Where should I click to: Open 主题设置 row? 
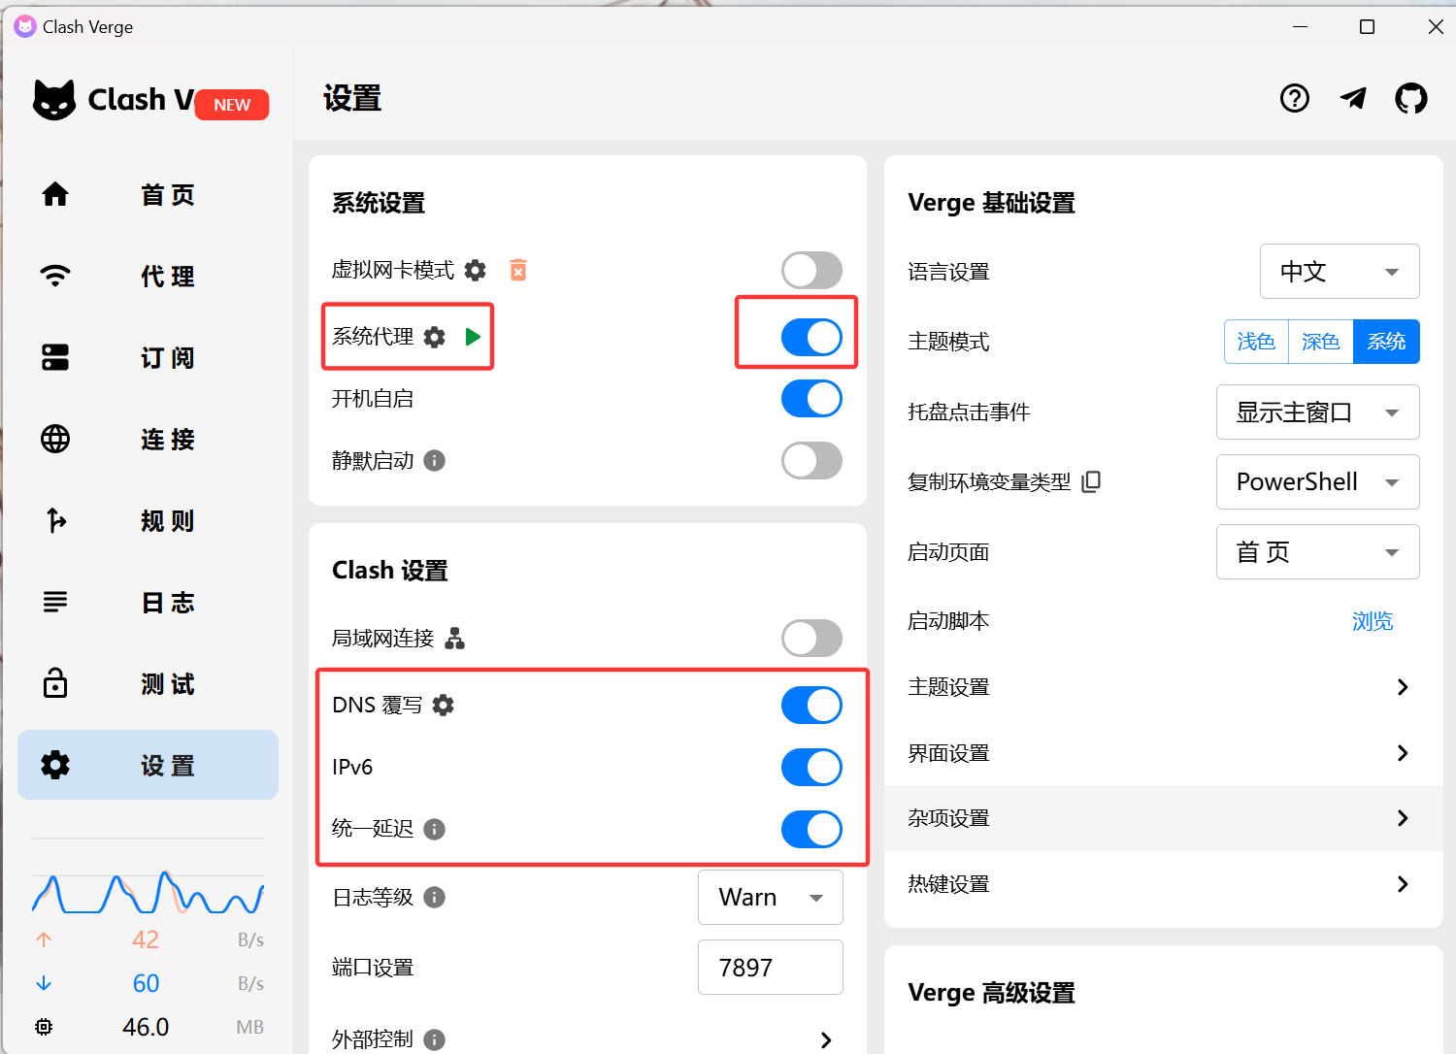[1163, 687]
